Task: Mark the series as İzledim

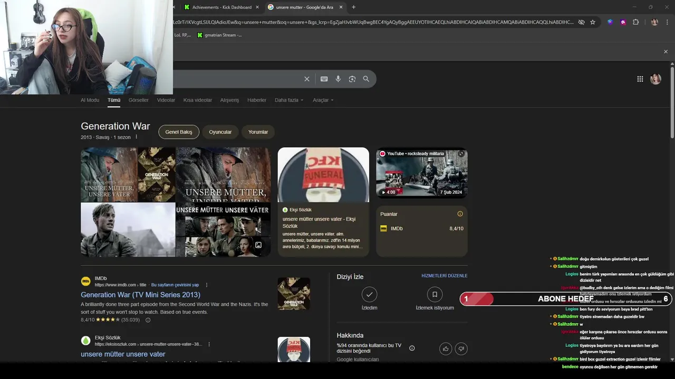Action: click(370, 294)
